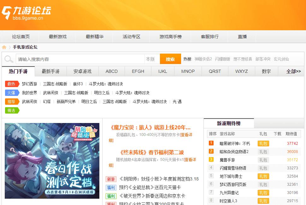Switch to IJKL tab
This screenshot has height=205, width=306.
point(163,71)
